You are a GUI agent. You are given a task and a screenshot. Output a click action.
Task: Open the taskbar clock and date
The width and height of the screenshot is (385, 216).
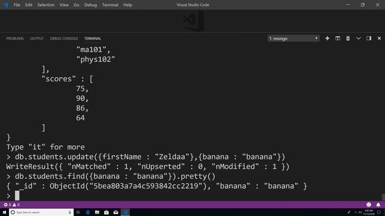pyautogui.click(x=369, y=212)
